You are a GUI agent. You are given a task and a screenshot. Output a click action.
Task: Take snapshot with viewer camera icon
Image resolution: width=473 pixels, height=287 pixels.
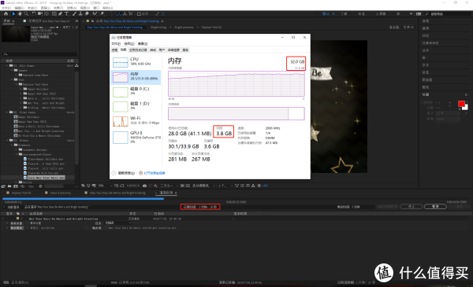145,186
